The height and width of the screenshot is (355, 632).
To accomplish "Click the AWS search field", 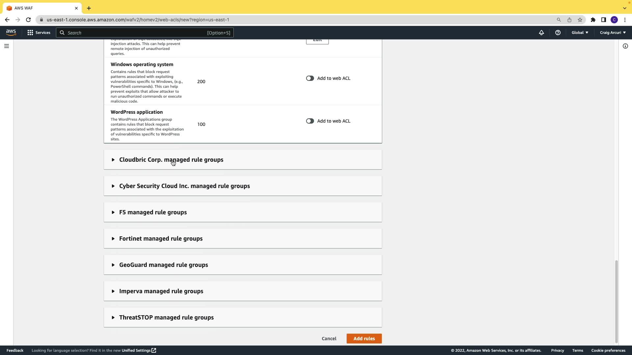I will (x=145, y=33).
